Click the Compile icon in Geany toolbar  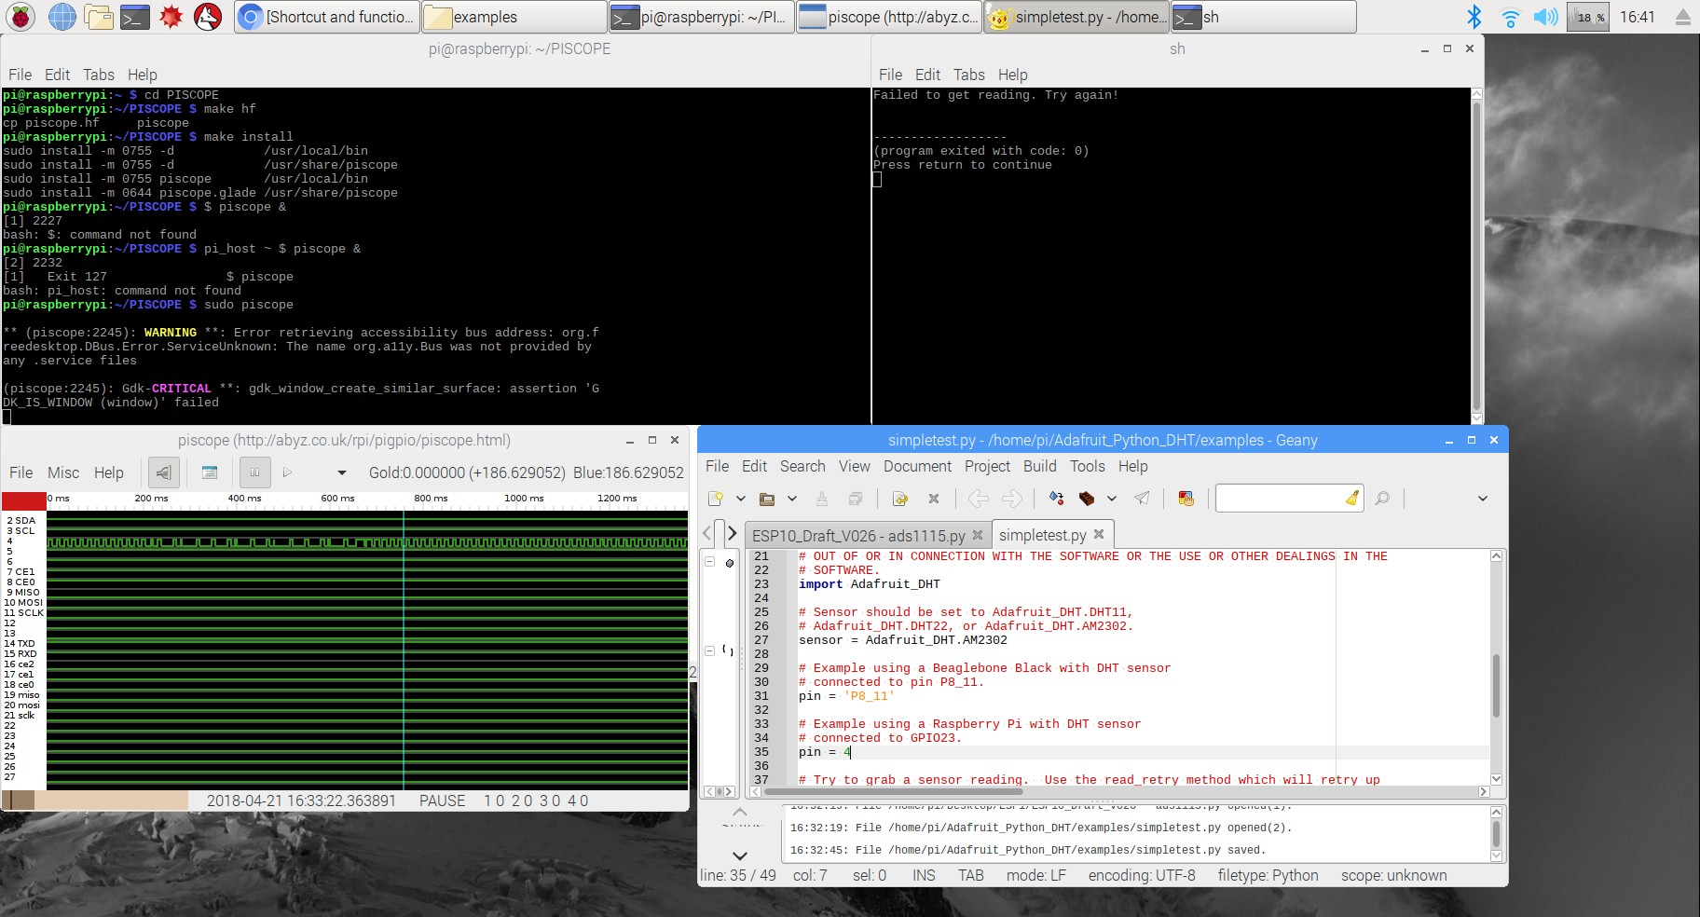coord(1056,499)
